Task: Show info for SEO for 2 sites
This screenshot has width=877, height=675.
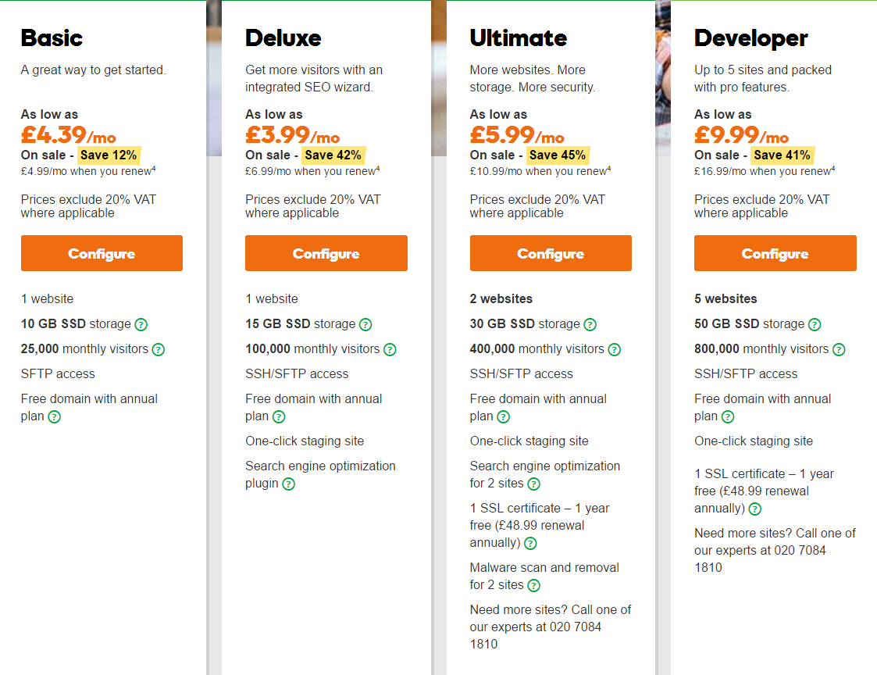Action: (534, 484)
